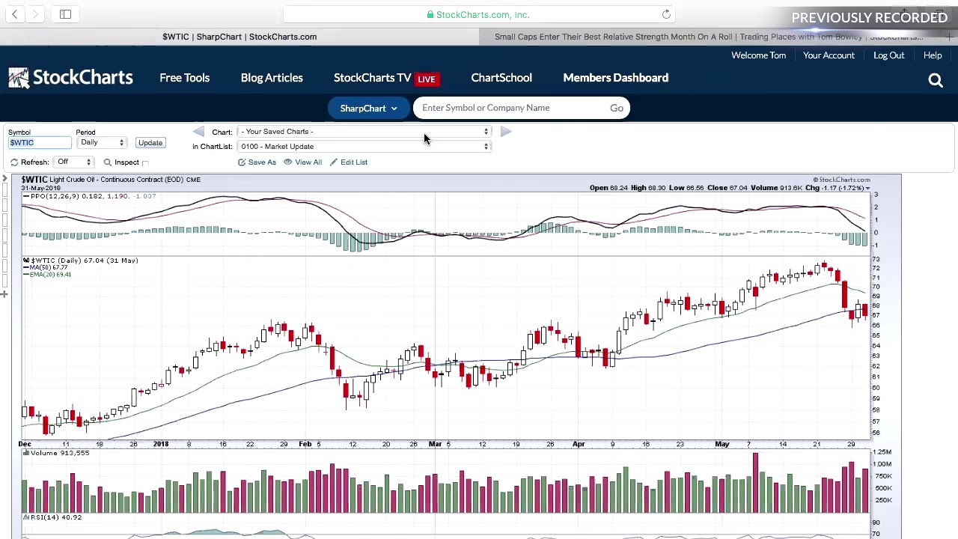Go back with Safari's back arrow
The image size is (958, 539).
click(x=15, y=14)
